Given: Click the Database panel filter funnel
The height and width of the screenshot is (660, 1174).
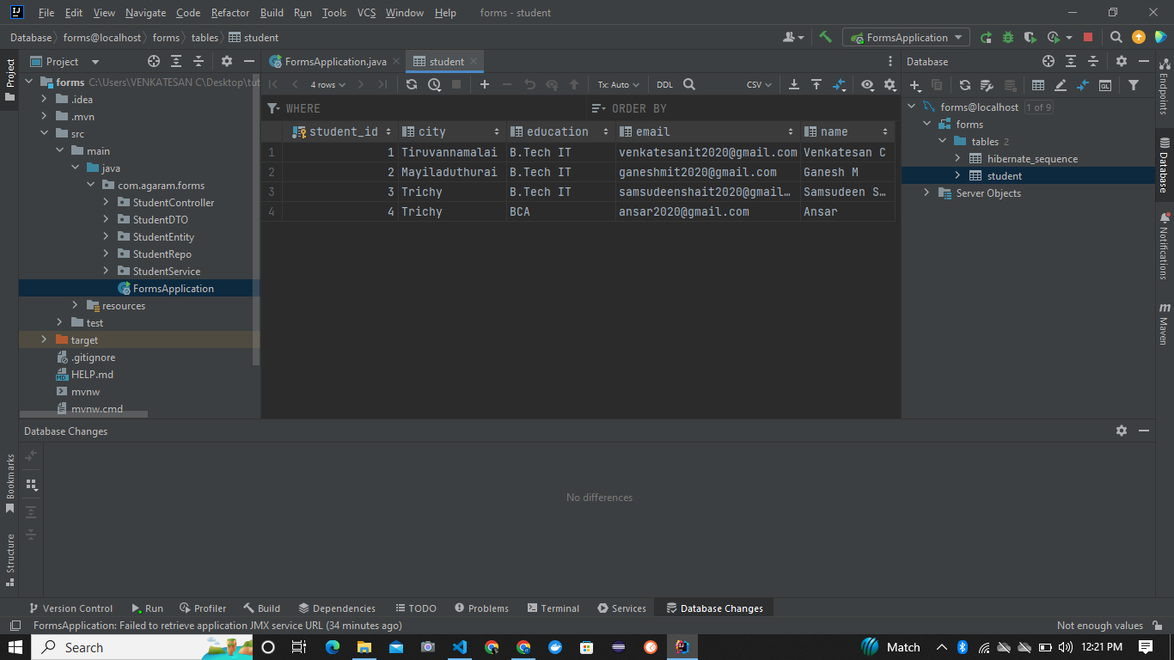Looking at the screenshot, I should [x=1134, y=85].
